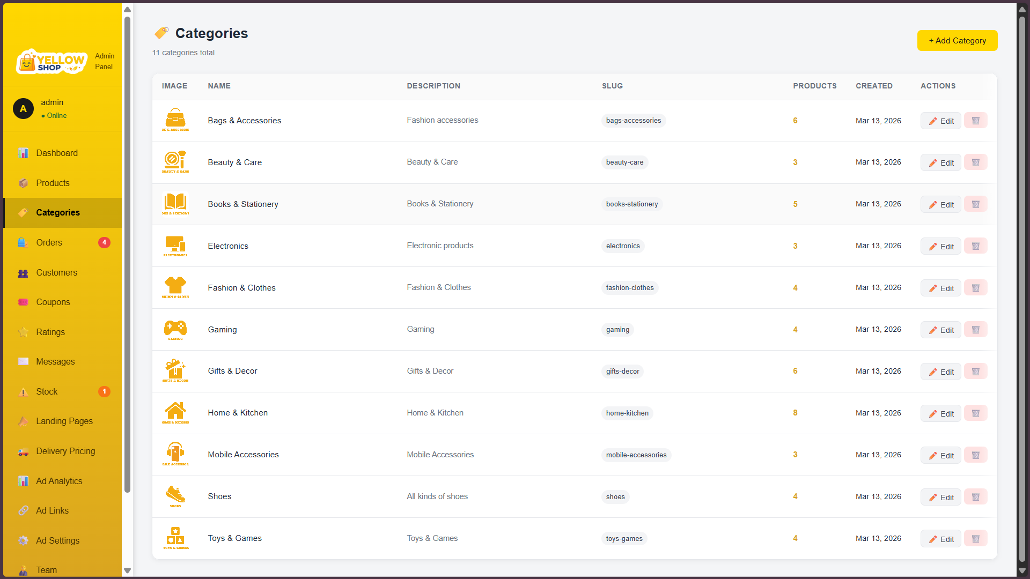This screenshot has height=579, width=1030.
Task: Edit the Toys & Games category
Action: 941,539
